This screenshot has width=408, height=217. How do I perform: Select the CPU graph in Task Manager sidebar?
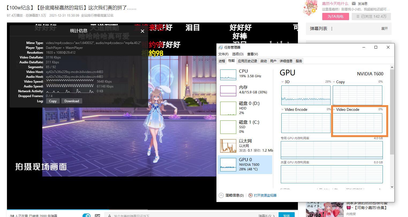228,75
